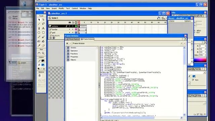Select the Text tool
The height and width of the screenshot is (121, 215).
point(43,28)
